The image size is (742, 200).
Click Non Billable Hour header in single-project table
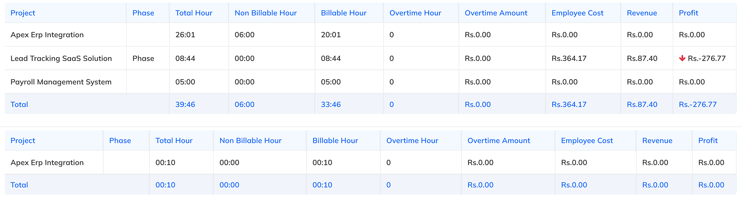point(250,141)
